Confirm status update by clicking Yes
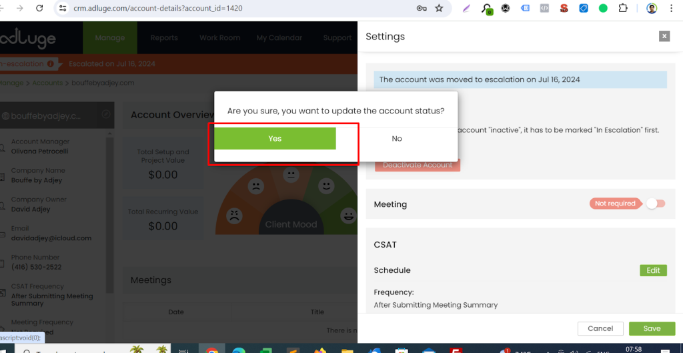The width and height of the screenshot is (683, 353). pyautogui.click(x=275, y=139)
